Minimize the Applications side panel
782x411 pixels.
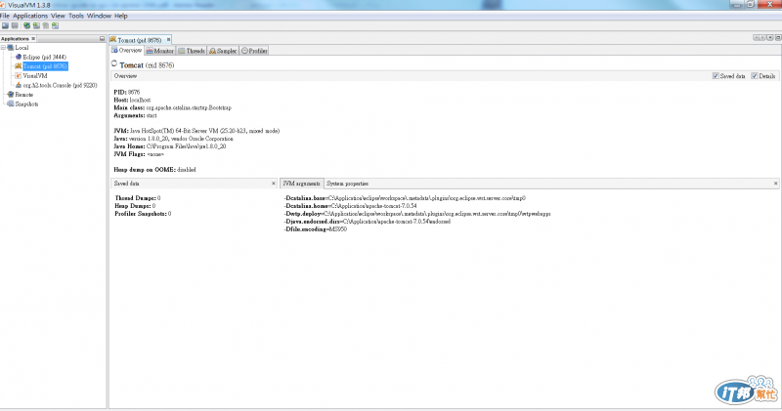pyautogui.click(x=103, y=39)
